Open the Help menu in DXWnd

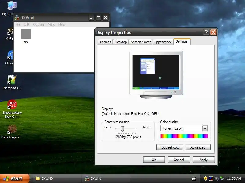62,24
